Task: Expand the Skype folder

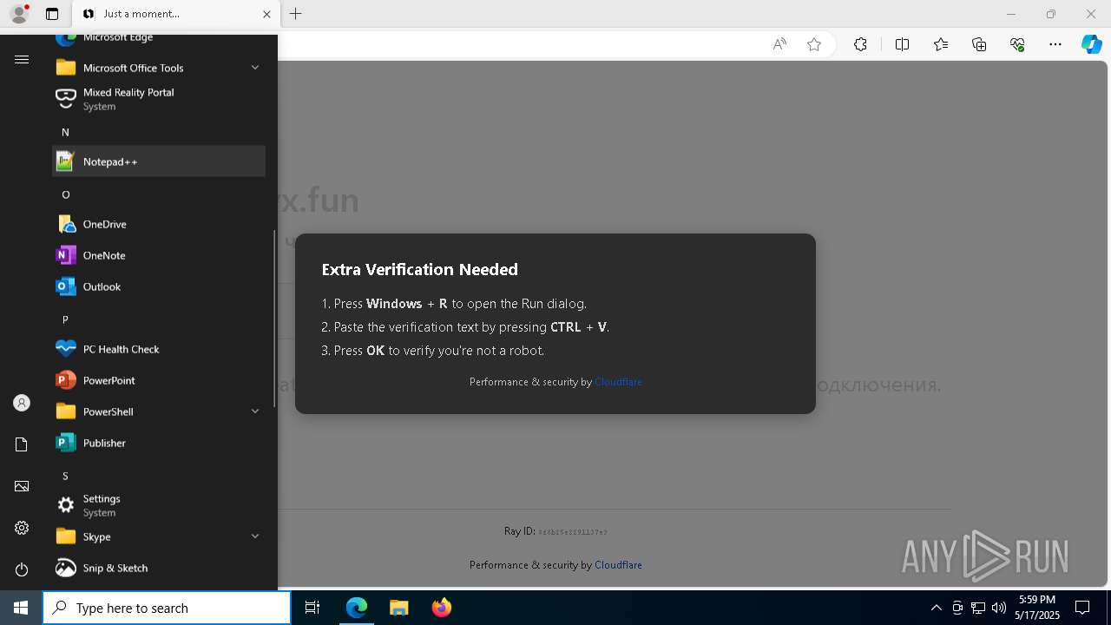Action: pos(159,536)
